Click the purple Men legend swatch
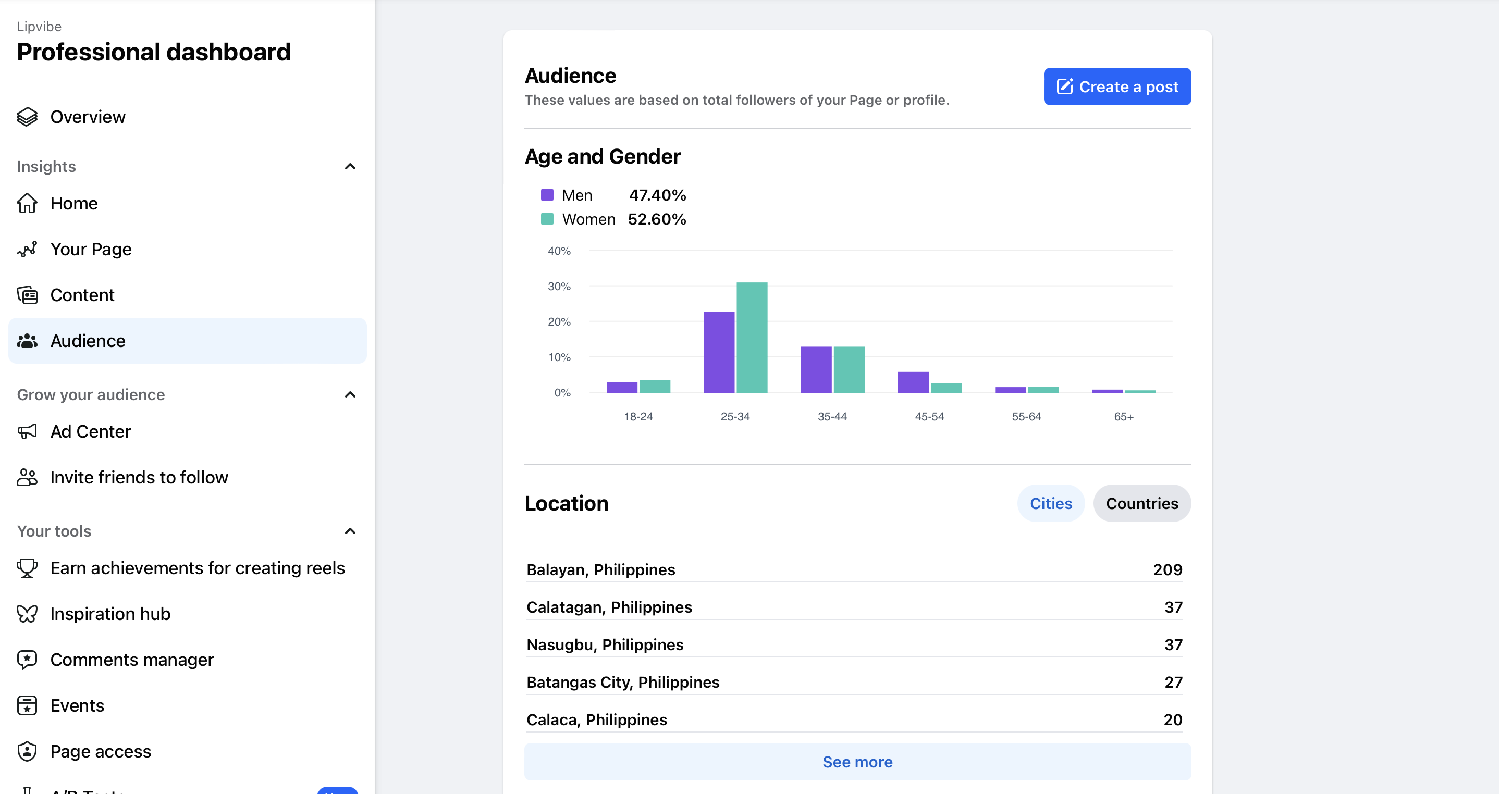The height and width of the screenshot is (794, 1499). tap(546, 195)
